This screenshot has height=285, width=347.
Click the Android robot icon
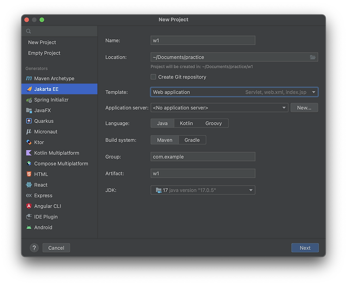[29, 227]
